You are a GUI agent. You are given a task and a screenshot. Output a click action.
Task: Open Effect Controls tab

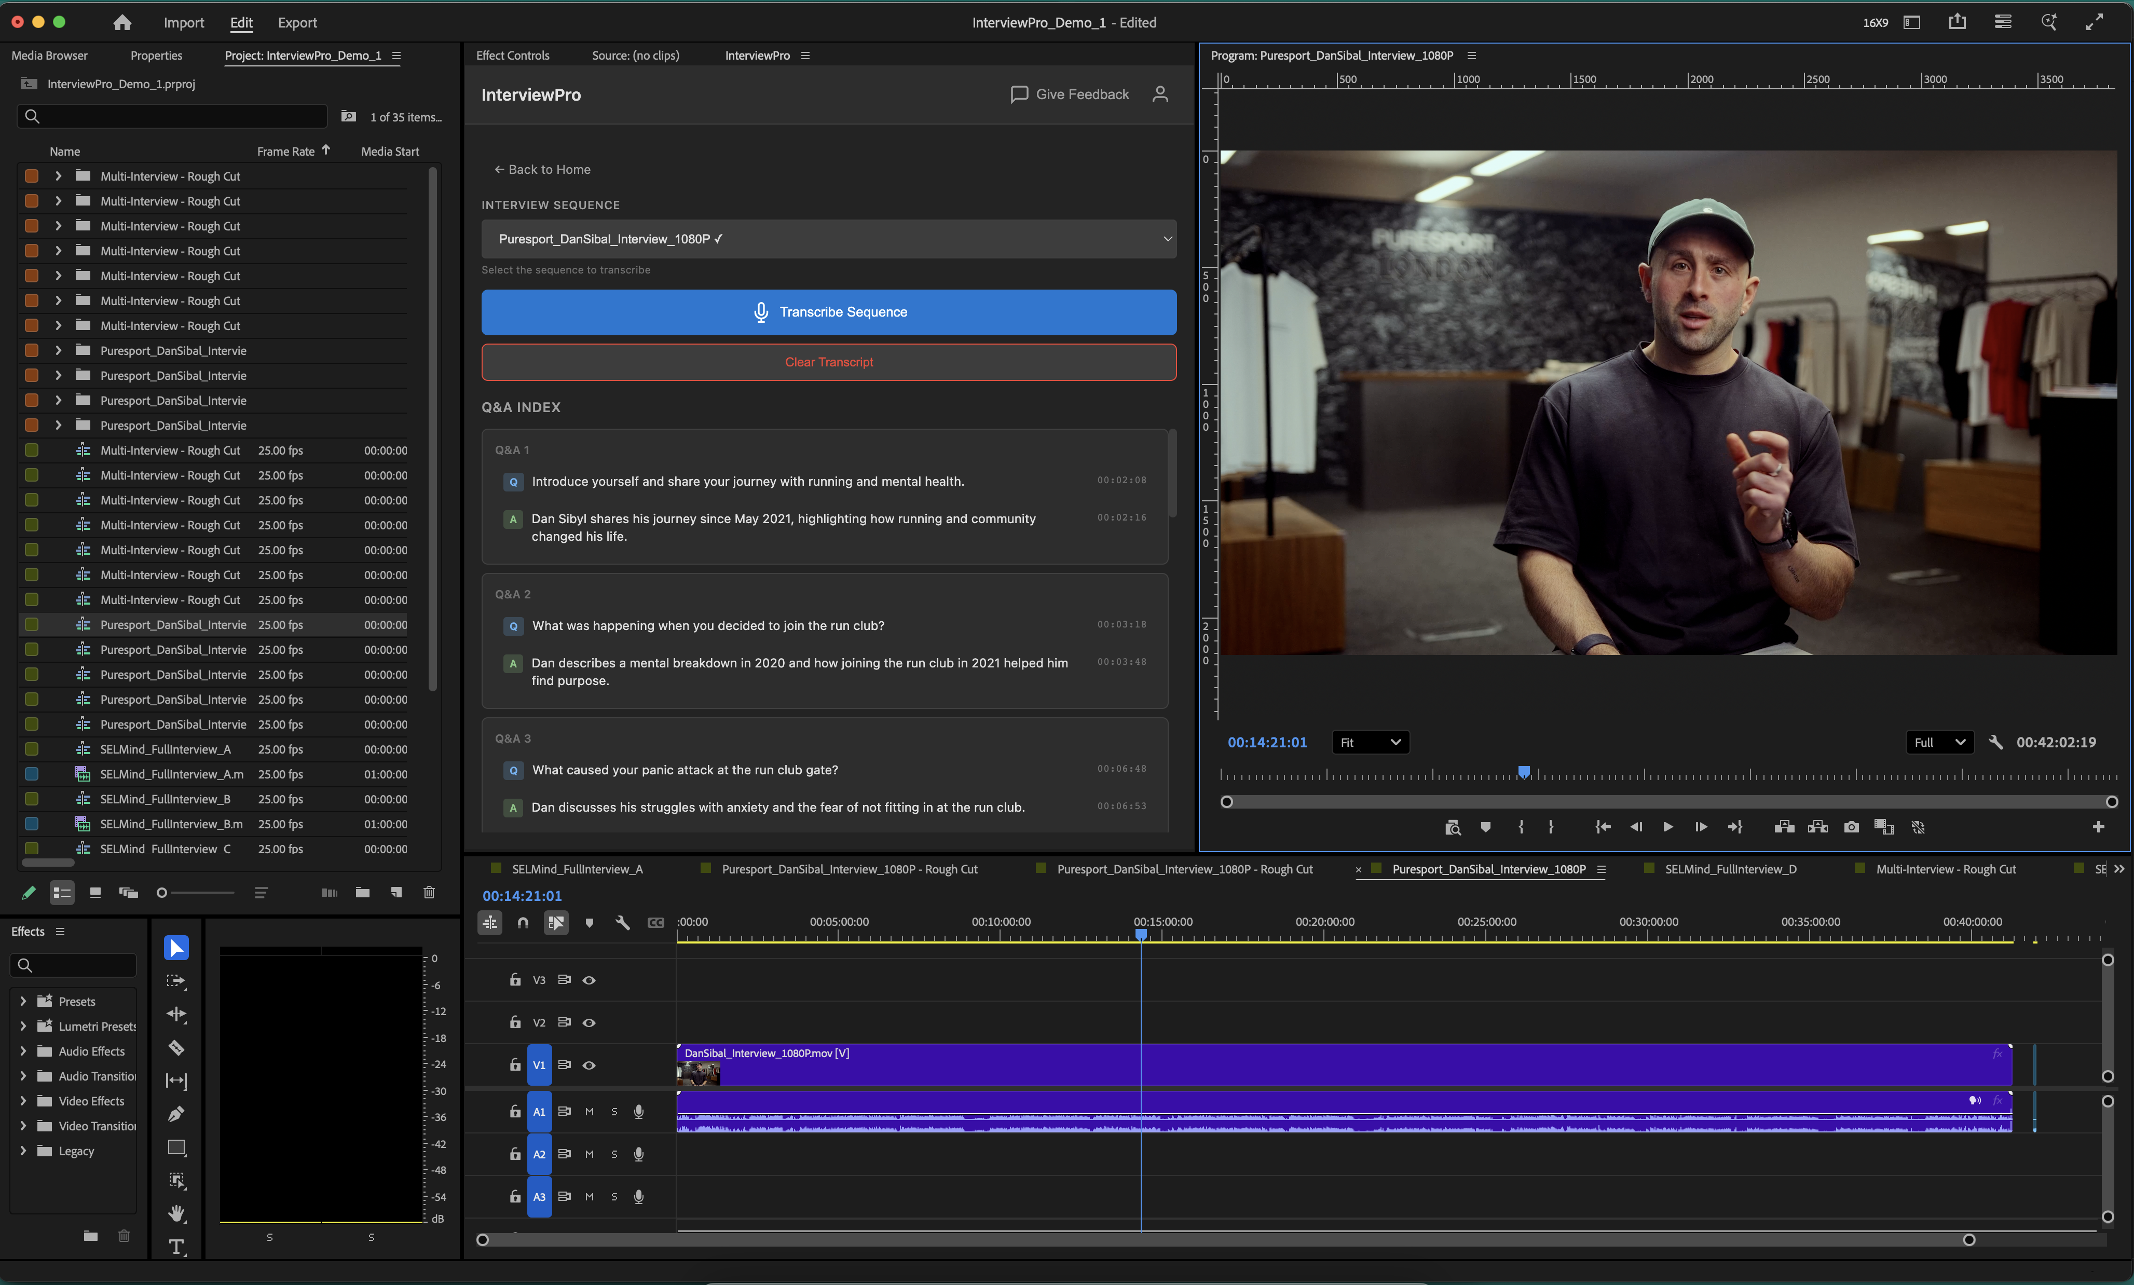(513, 56)
